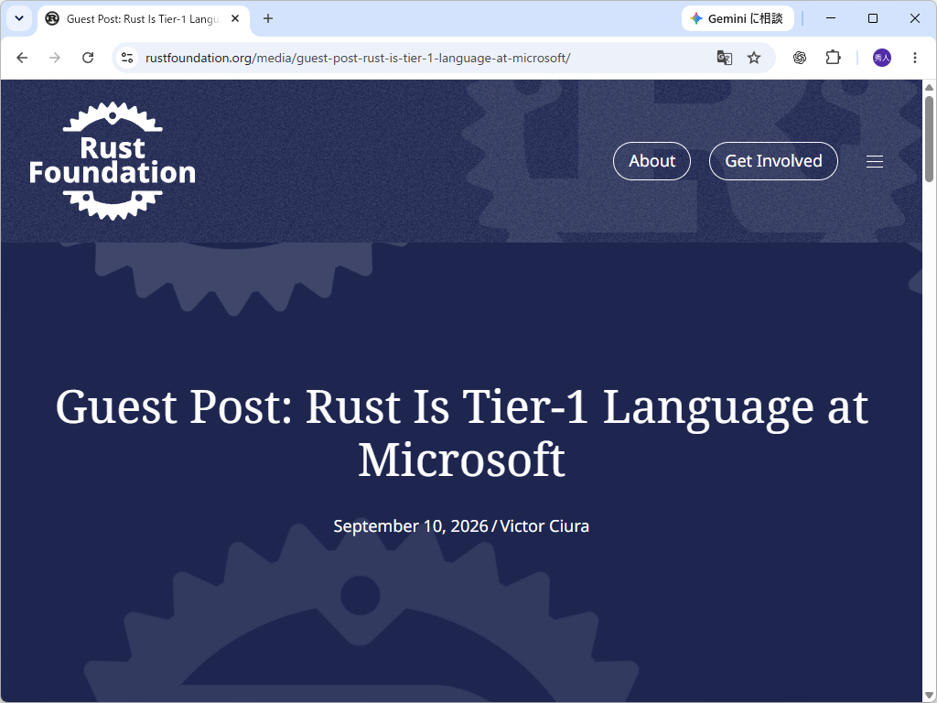
Task: Close the Guest Post tab
Action: pyautogui.click(x=235, y=18)
